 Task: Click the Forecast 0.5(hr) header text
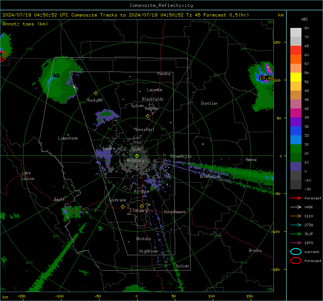coord(226,15)
